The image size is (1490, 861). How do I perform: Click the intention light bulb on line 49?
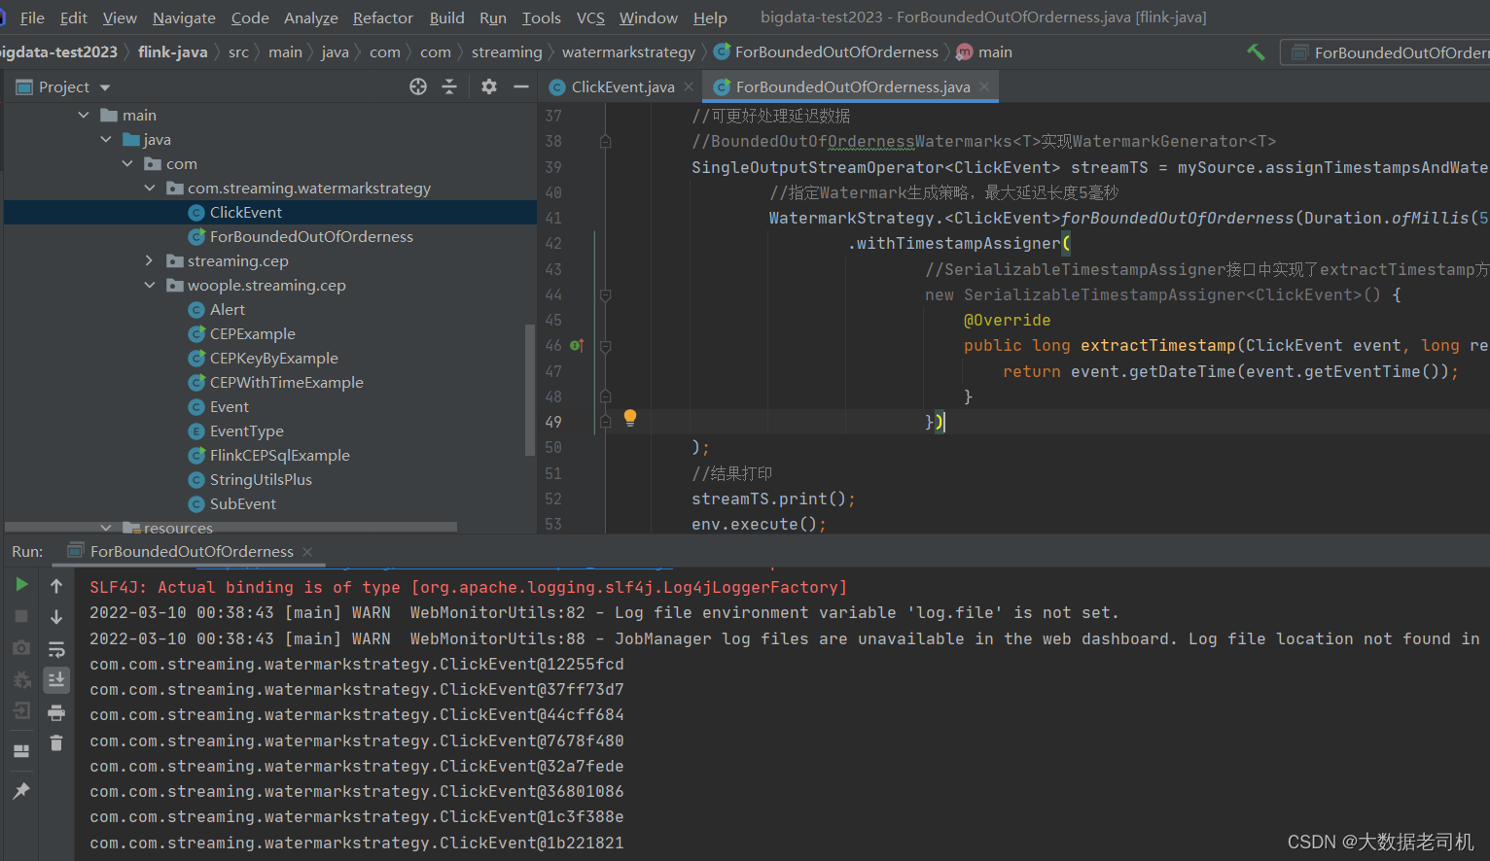click(x=630, y=418)
